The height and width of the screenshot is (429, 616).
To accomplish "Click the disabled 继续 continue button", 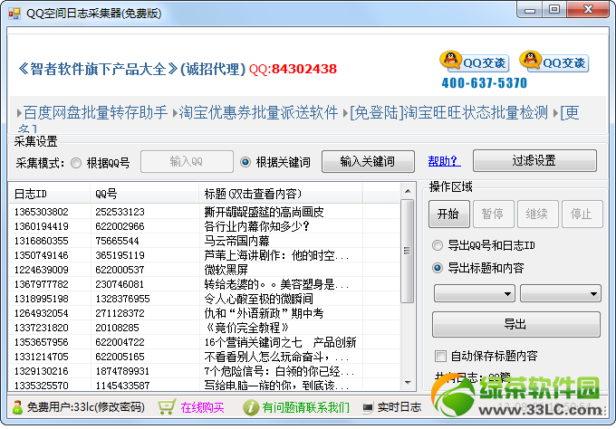I will pos(538,214).
